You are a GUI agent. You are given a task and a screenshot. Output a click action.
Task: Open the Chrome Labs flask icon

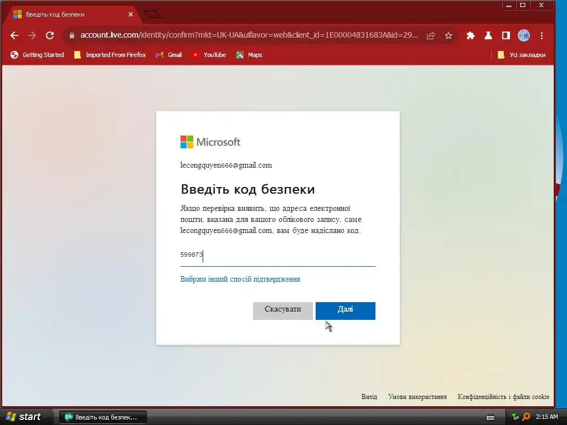488,35
